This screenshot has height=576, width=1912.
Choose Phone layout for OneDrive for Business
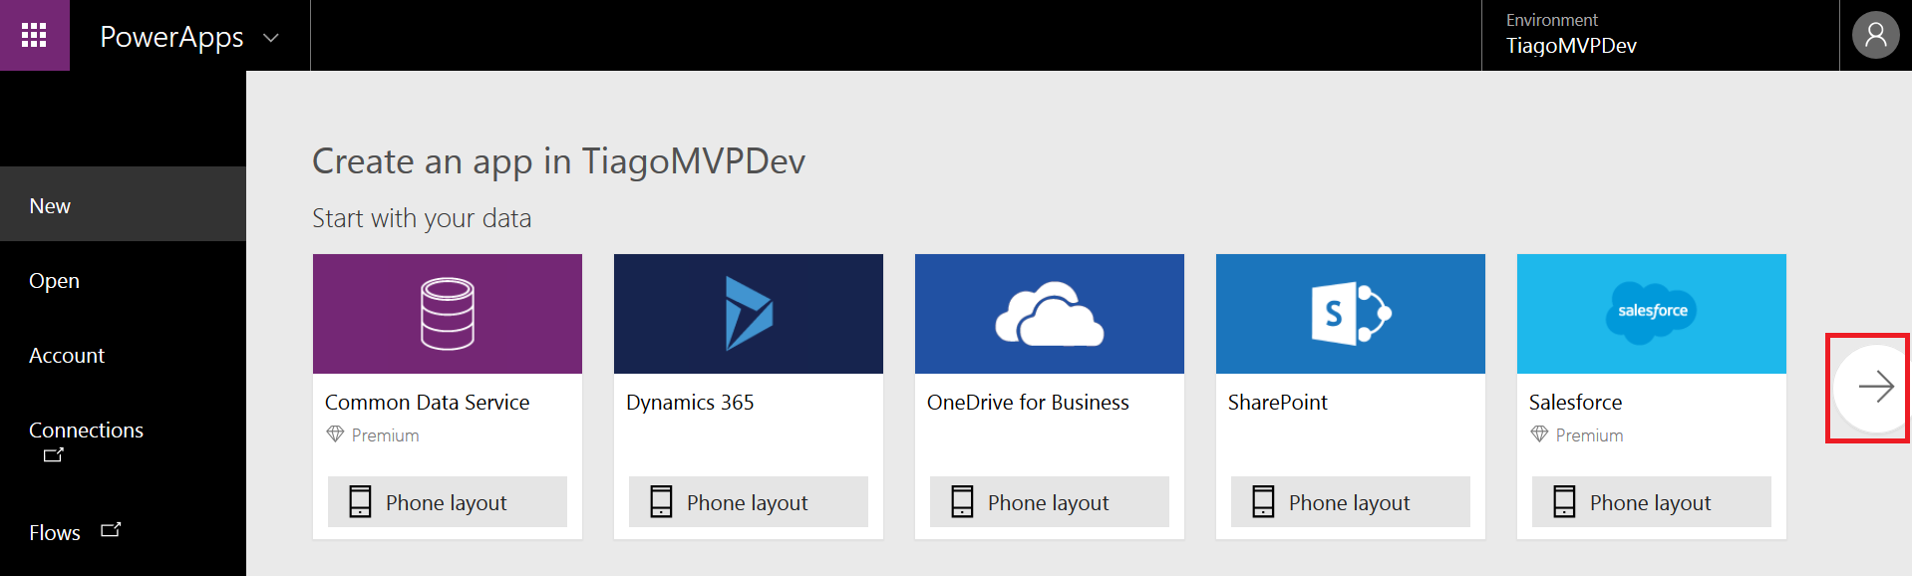pyautogui.click(x=1049, y=502)
